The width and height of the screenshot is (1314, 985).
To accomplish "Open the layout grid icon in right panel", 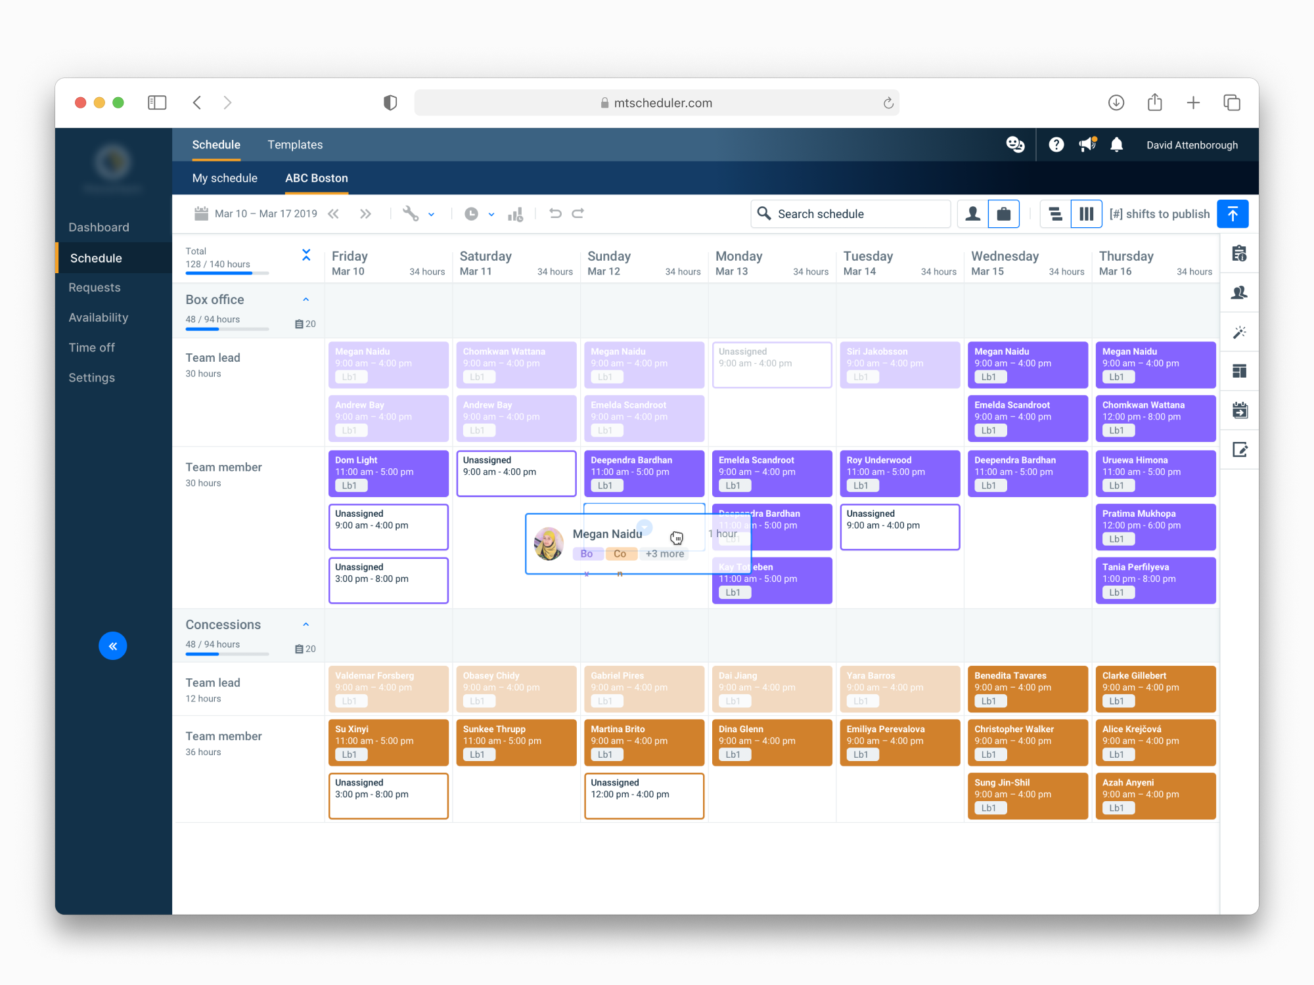I will [1240, 371].
